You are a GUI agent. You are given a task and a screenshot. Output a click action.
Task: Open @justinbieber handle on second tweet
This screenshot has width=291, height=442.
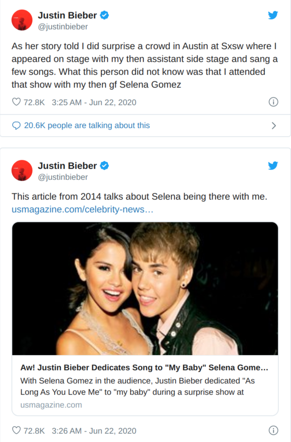point(63,177)
